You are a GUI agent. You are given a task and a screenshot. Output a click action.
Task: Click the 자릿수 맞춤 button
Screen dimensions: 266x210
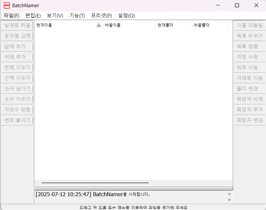[17, 110]
